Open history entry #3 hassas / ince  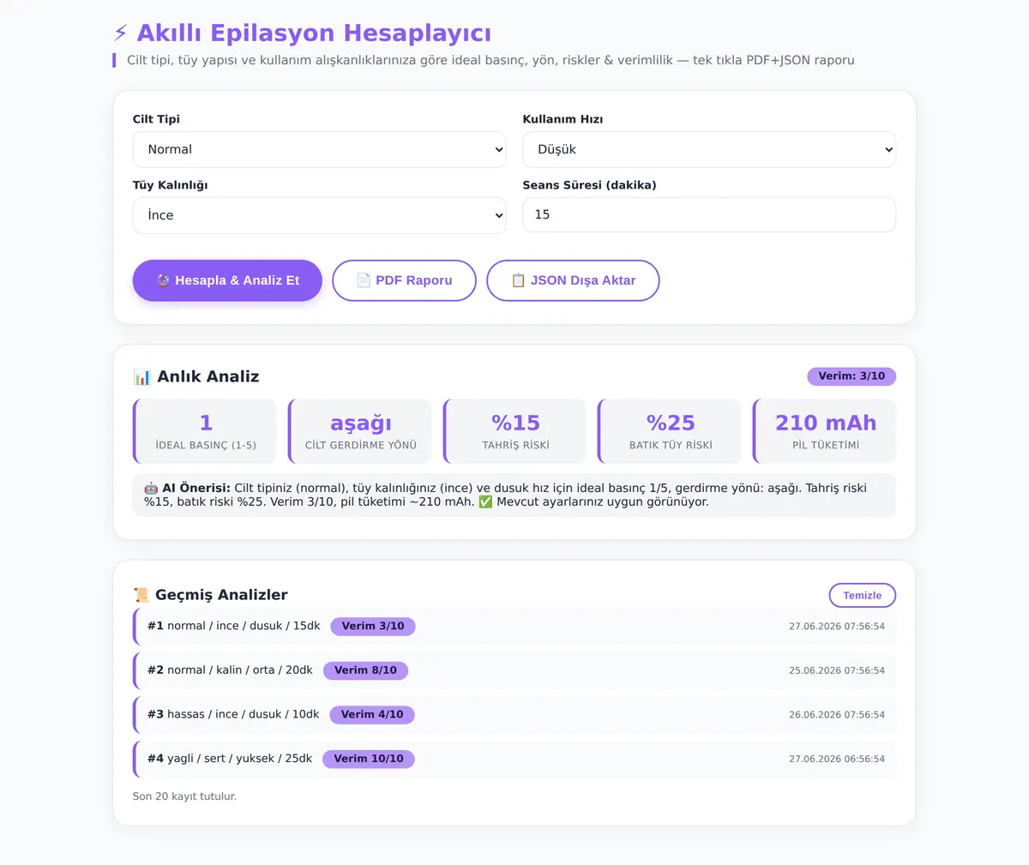point(514,715)
